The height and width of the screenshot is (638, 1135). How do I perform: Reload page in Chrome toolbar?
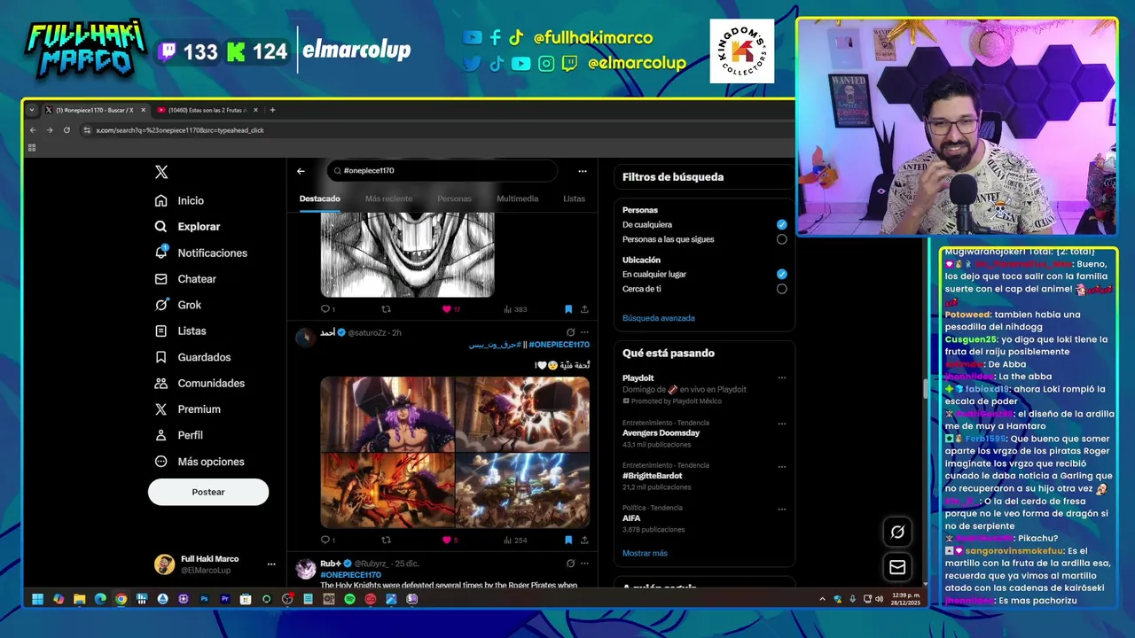tap(67, 130)
